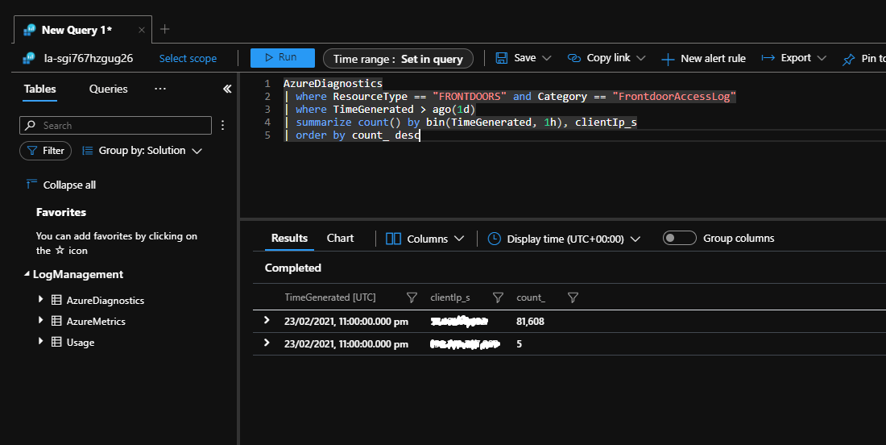The height and width of the screenshot is (445, 886).
Task: Open the Time range picker
Action: tap(398, 59)
